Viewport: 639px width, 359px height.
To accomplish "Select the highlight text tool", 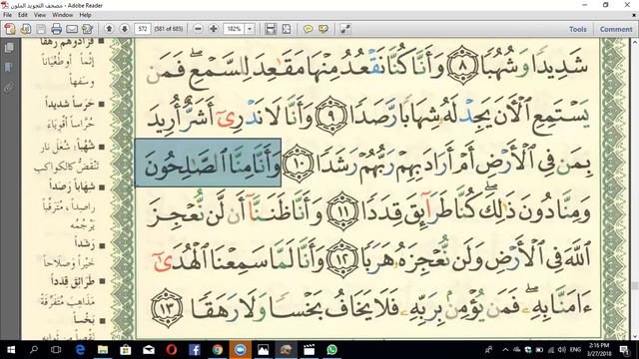I will pos(323,29).
